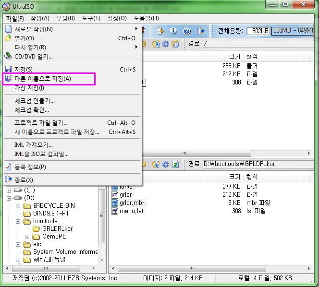
Task: Click the (D:) drive icon
Action: pyautogui.click(x=18, y=198)
